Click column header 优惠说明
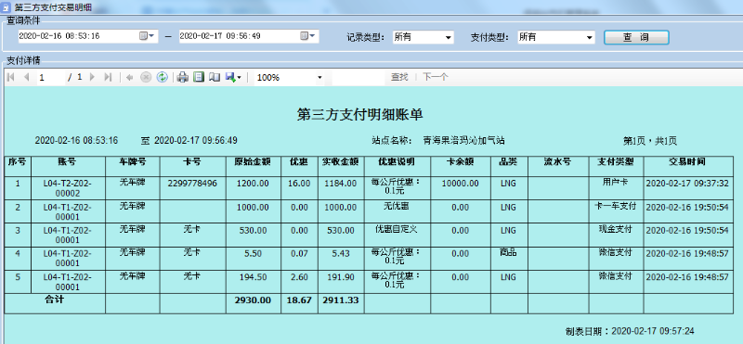The image size is (743, 344). (397, 162)
